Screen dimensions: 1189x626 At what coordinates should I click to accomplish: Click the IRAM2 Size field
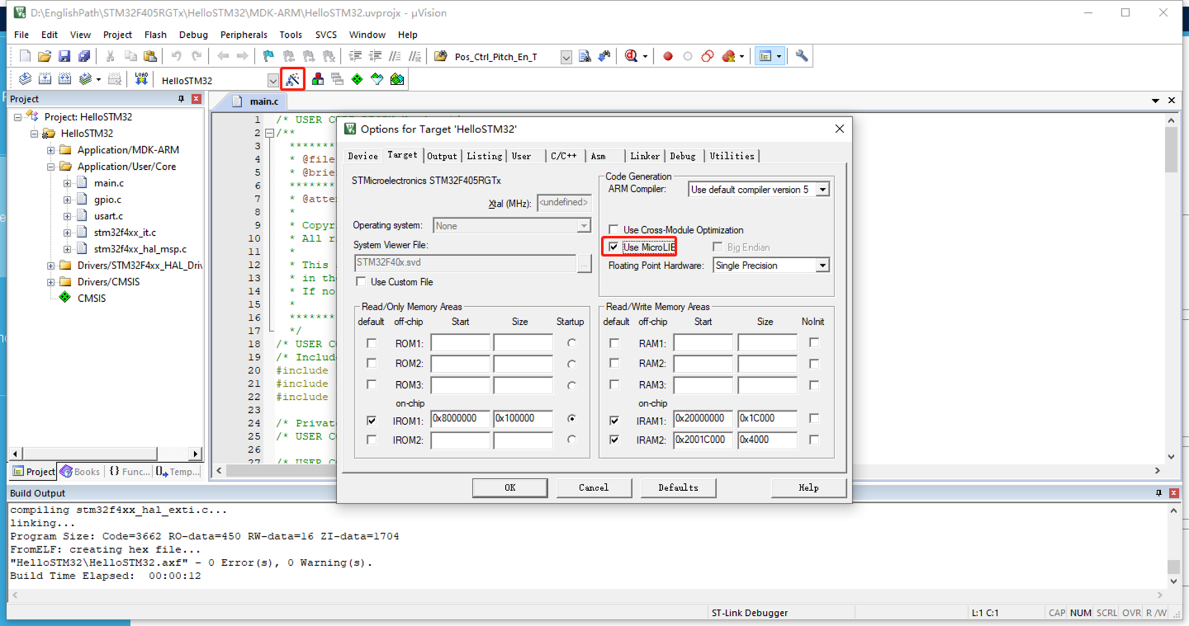[767, 440]
